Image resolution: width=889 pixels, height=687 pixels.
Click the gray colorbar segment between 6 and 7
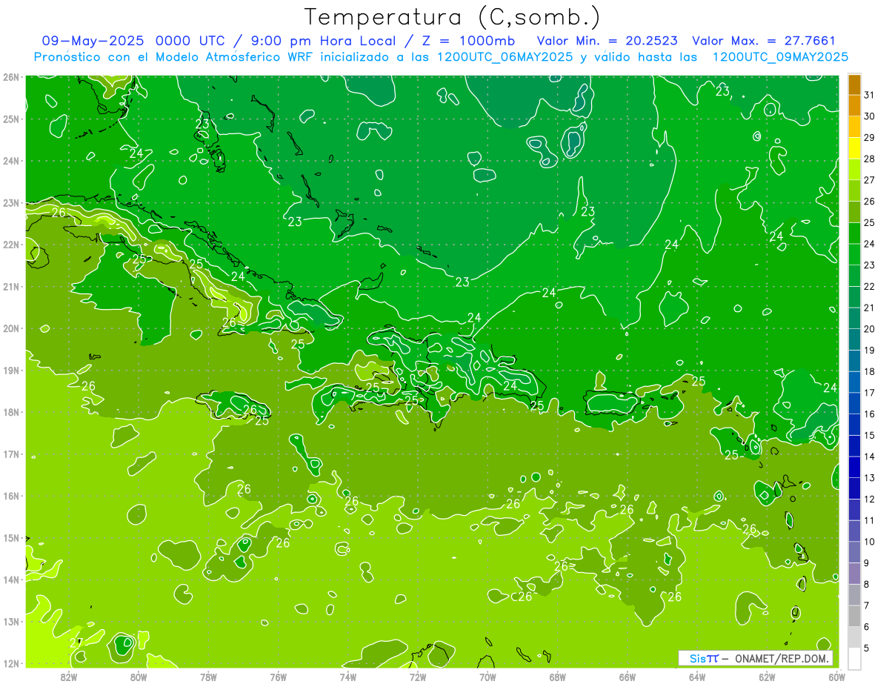854,616
